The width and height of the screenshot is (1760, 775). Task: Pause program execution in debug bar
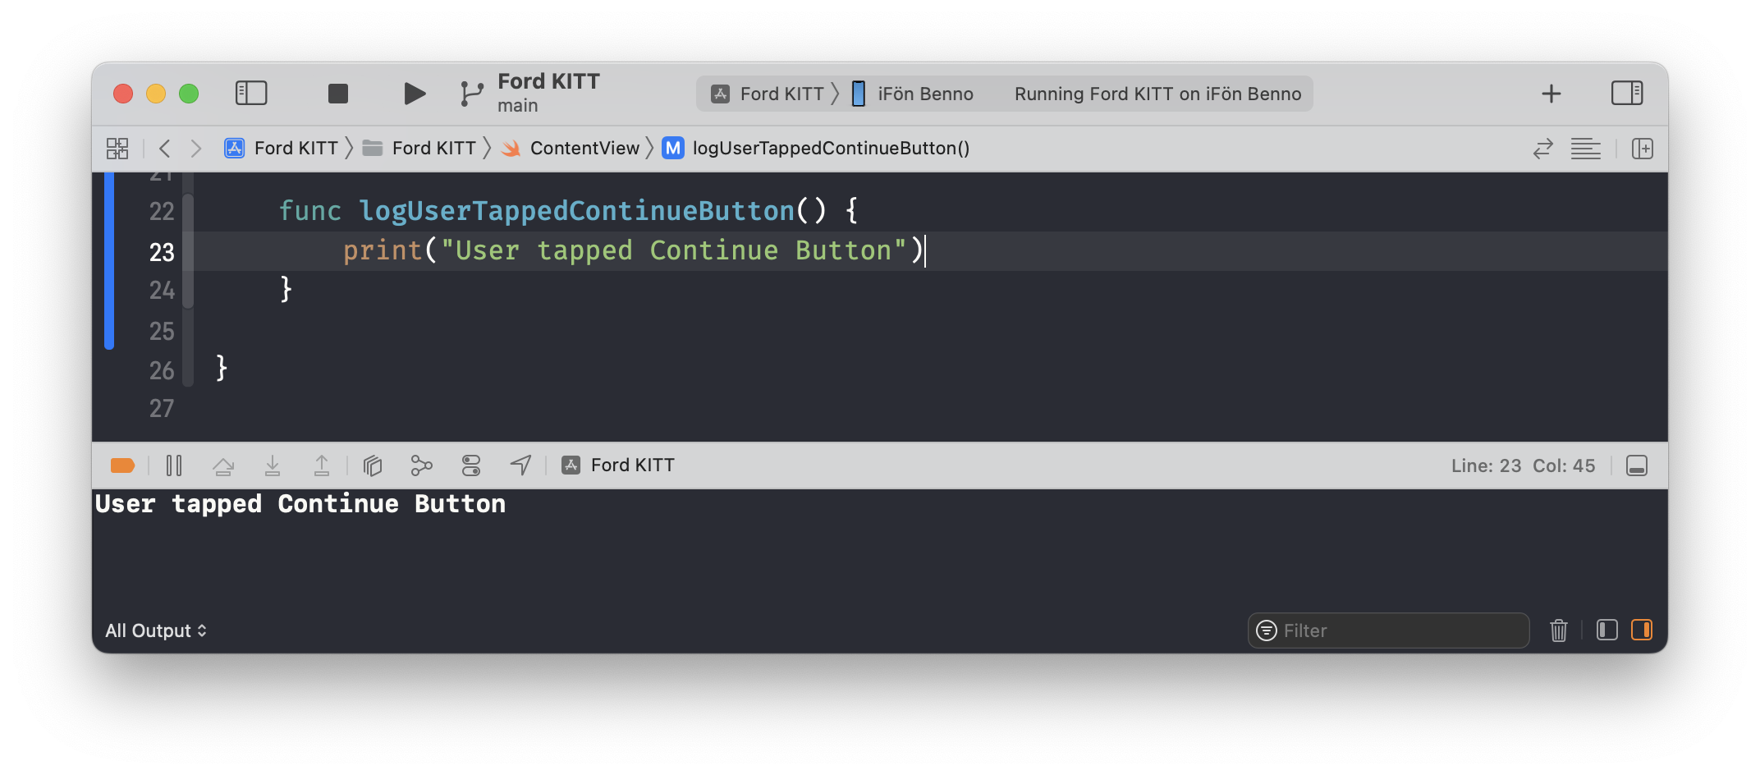[x=174, y=466]
